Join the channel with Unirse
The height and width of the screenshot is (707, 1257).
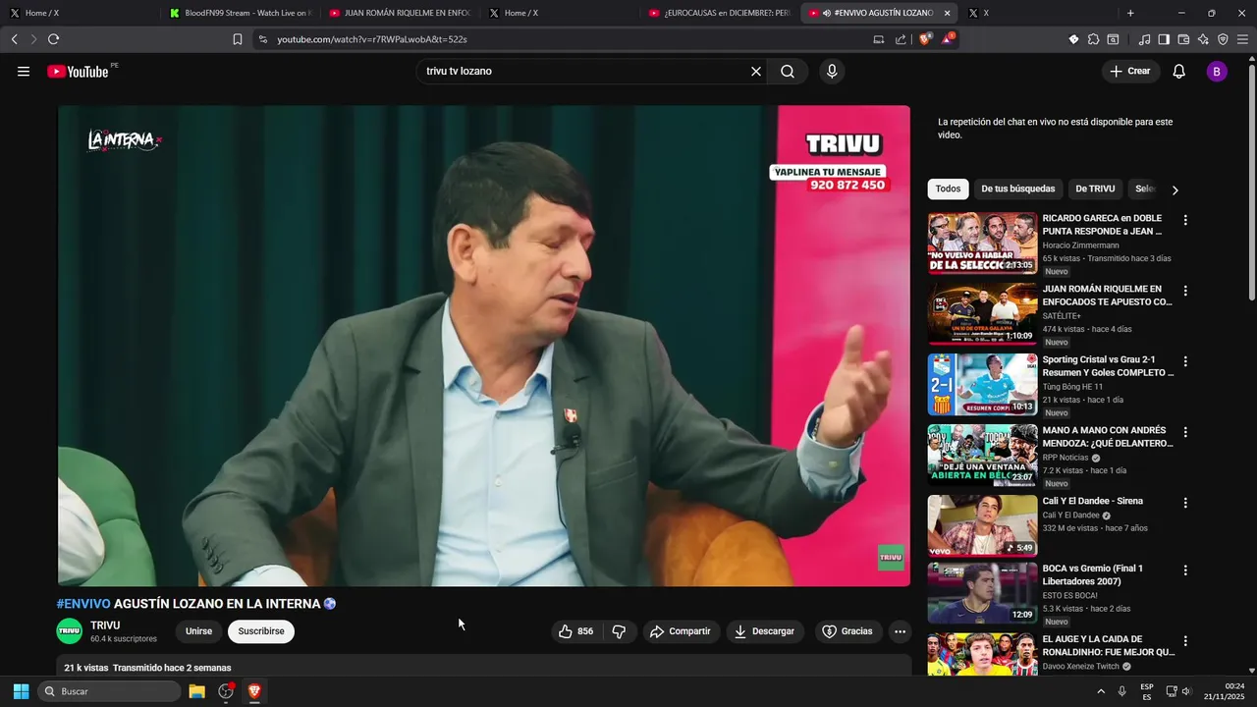click(x=198, y=631)
